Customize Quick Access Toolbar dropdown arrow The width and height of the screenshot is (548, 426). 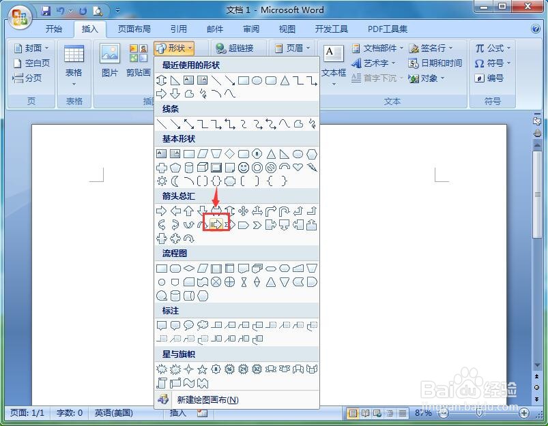coord(118,11)
